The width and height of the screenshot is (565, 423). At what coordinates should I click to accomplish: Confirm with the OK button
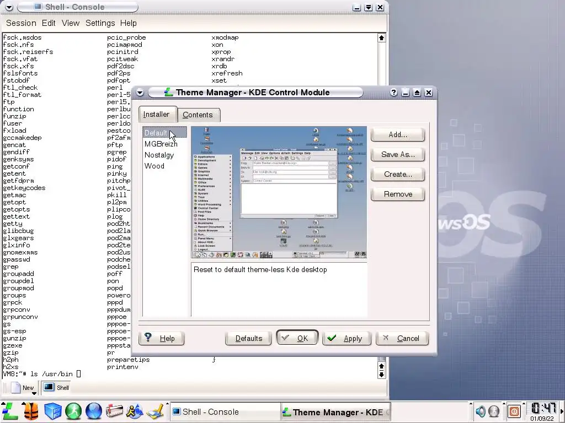pos(297,338)
